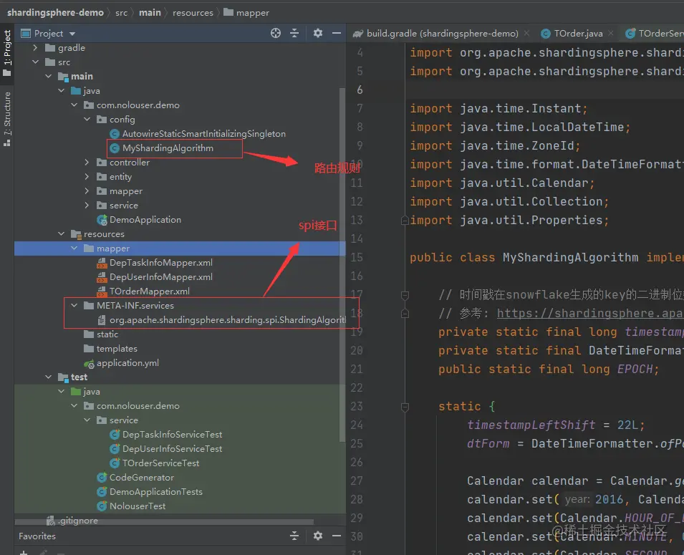Click 'resources' in the breadcrumb path
This screenshot has width=684, height=555.
pyautogui.click(x=193, y=12)
